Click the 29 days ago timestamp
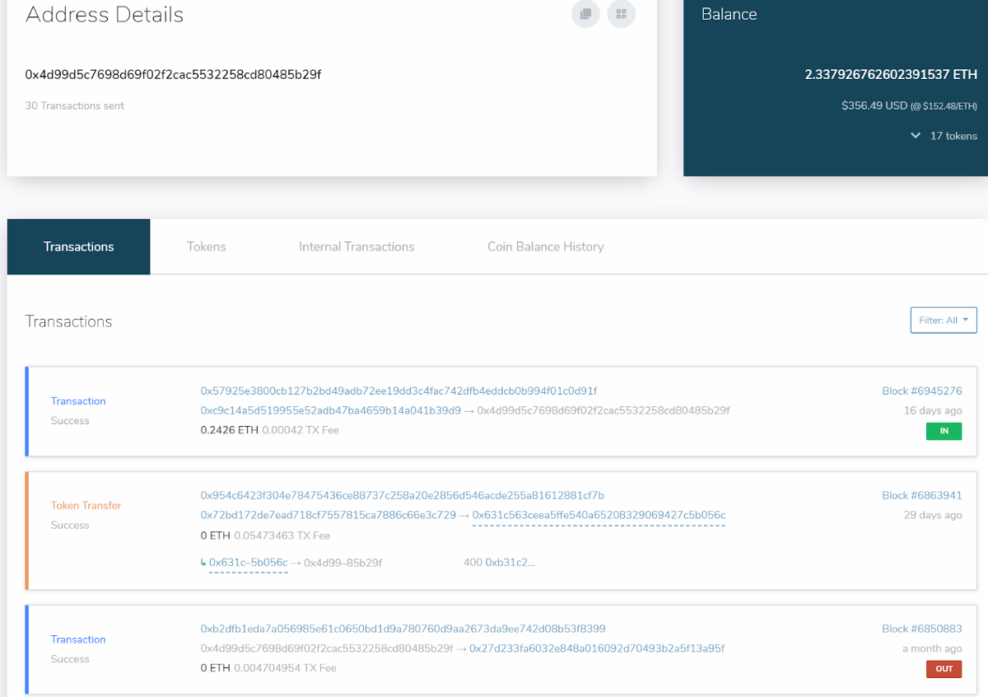This screenshot has width=988, height=697. click(x=933, y=515)
